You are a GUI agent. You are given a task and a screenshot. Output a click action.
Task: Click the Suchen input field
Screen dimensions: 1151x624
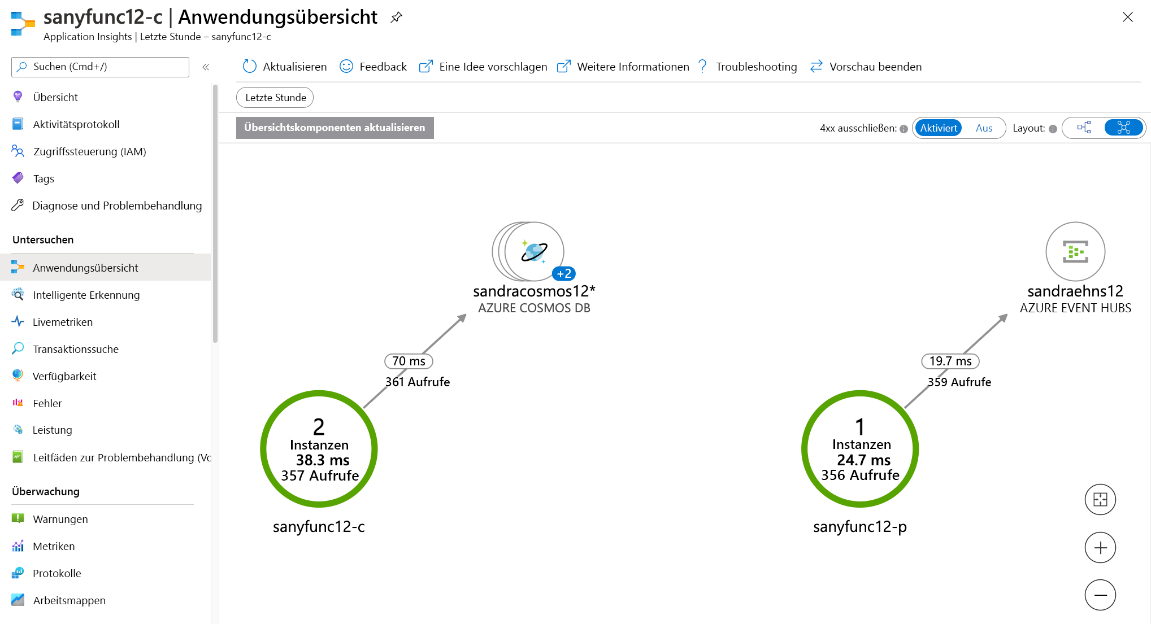pyautogui.click(x=101, y=67)
